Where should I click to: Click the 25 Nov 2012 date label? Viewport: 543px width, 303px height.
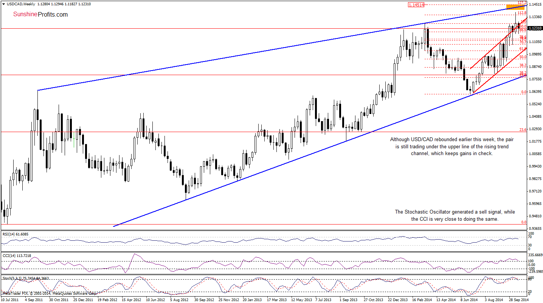228,300
